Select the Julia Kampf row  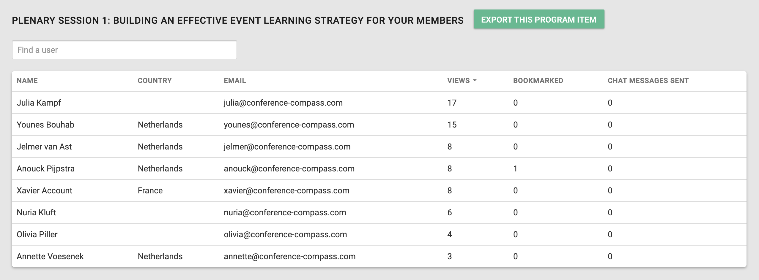[39, 103]
